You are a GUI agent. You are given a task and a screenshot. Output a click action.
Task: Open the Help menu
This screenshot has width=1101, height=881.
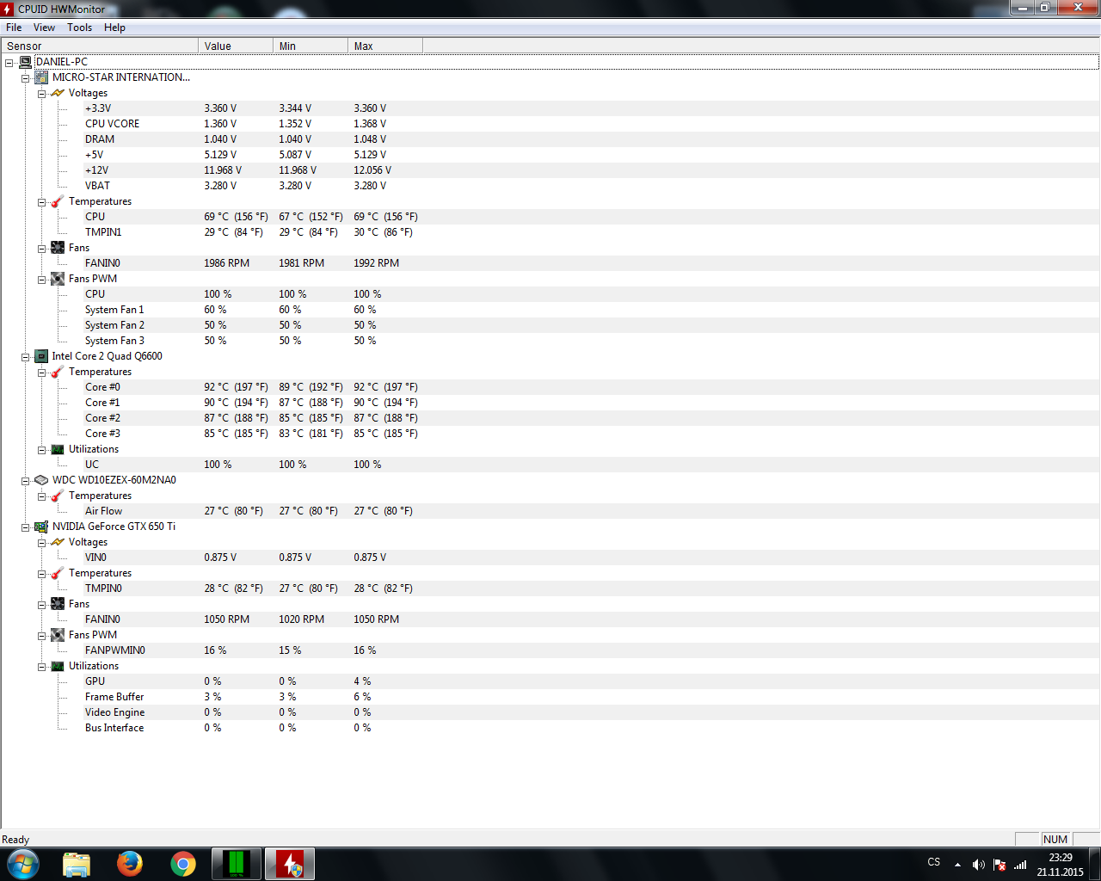[x=114, y=28]
